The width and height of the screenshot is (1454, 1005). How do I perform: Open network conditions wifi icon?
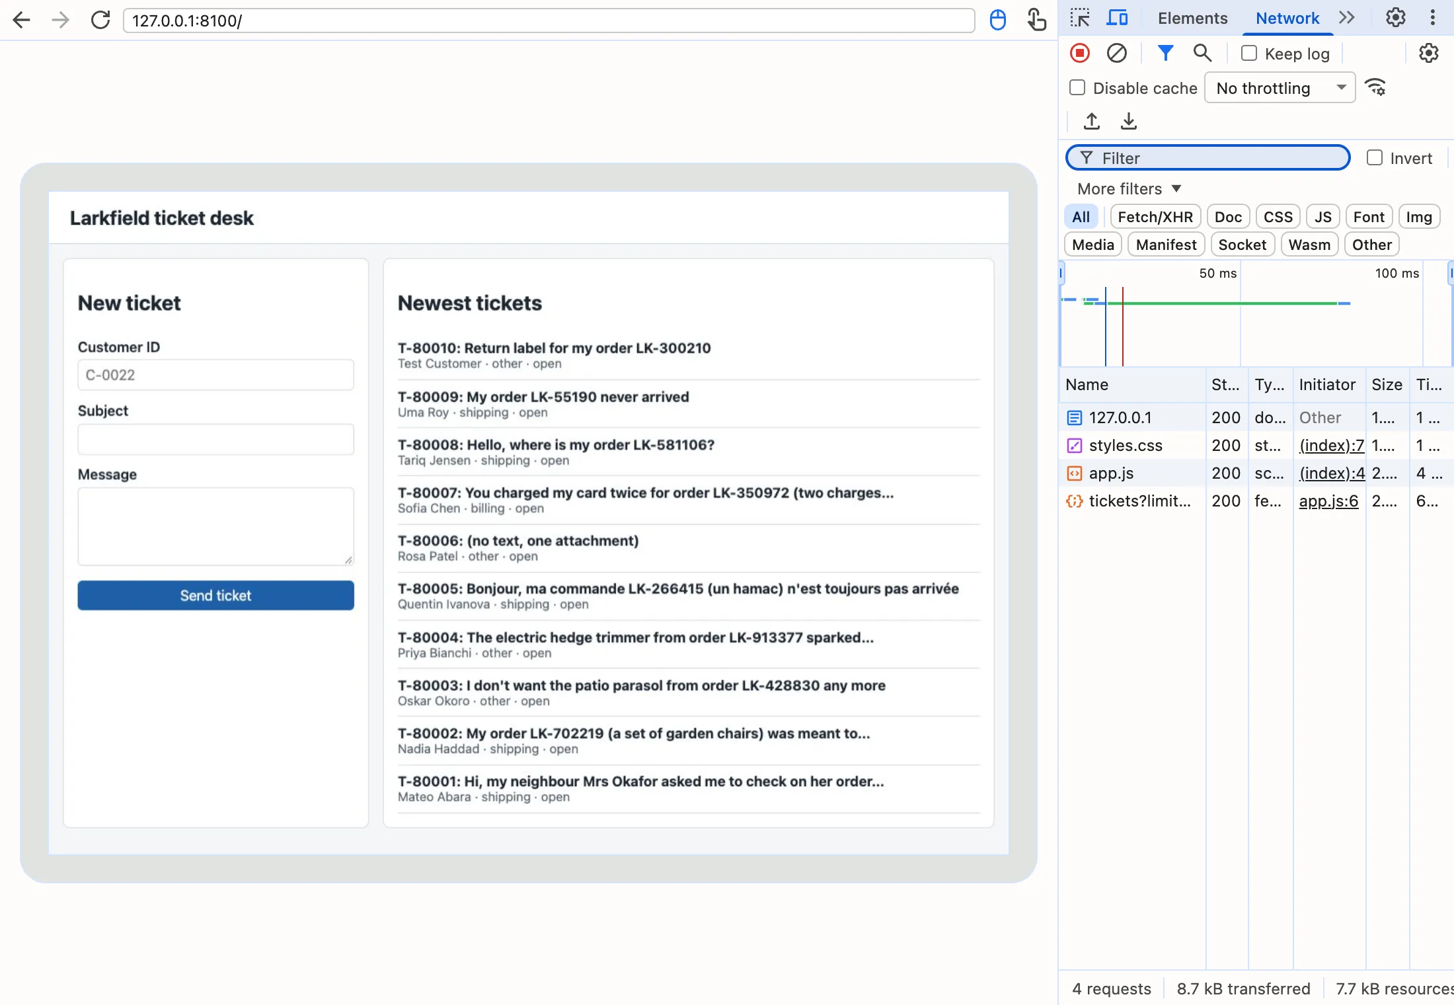[1376, 87]
